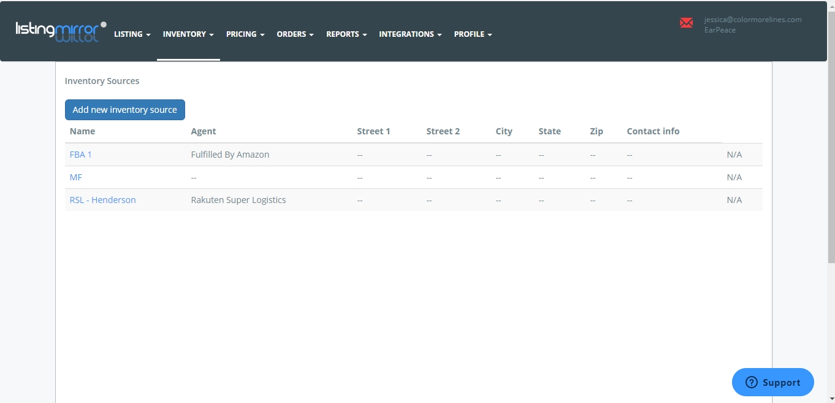Click the Contact info column header
This screenshot has height=403, width=835.
pos(653,131)
